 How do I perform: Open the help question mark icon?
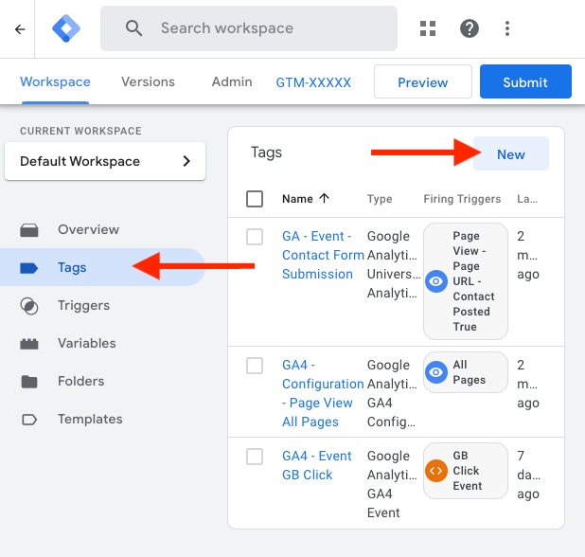[470, 28]
